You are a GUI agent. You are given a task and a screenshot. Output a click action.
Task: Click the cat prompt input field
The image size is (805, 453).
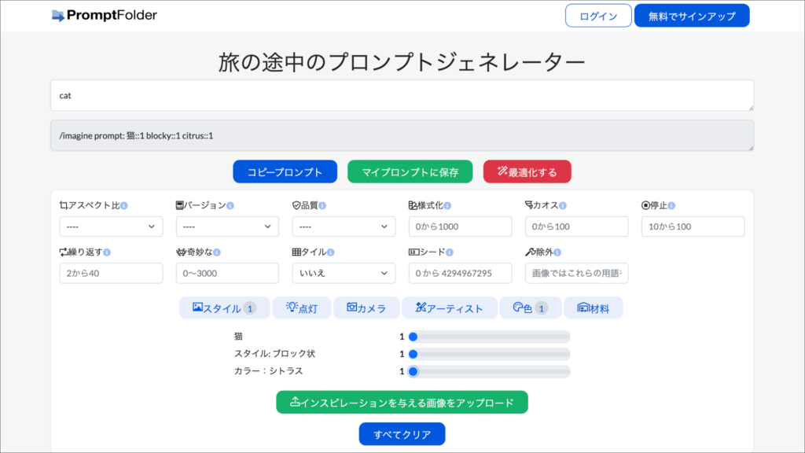[402, 94]
